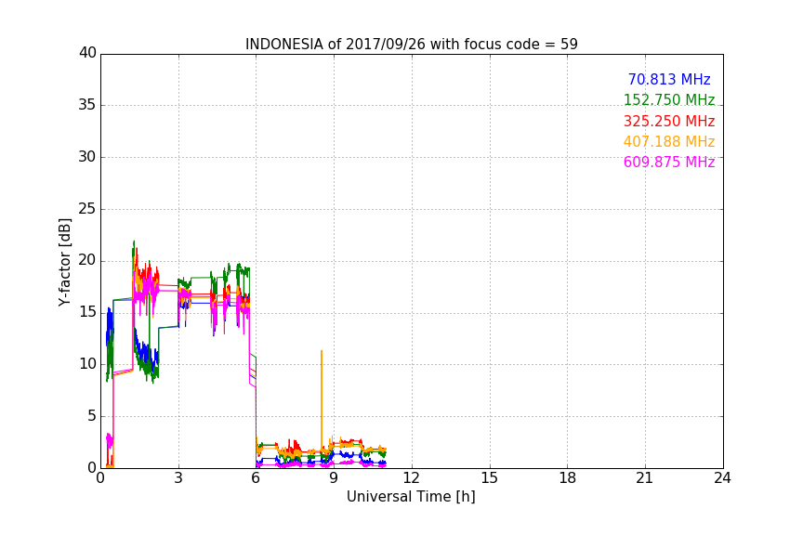Select the 325.250 MHz legend label

pos(669,122)
